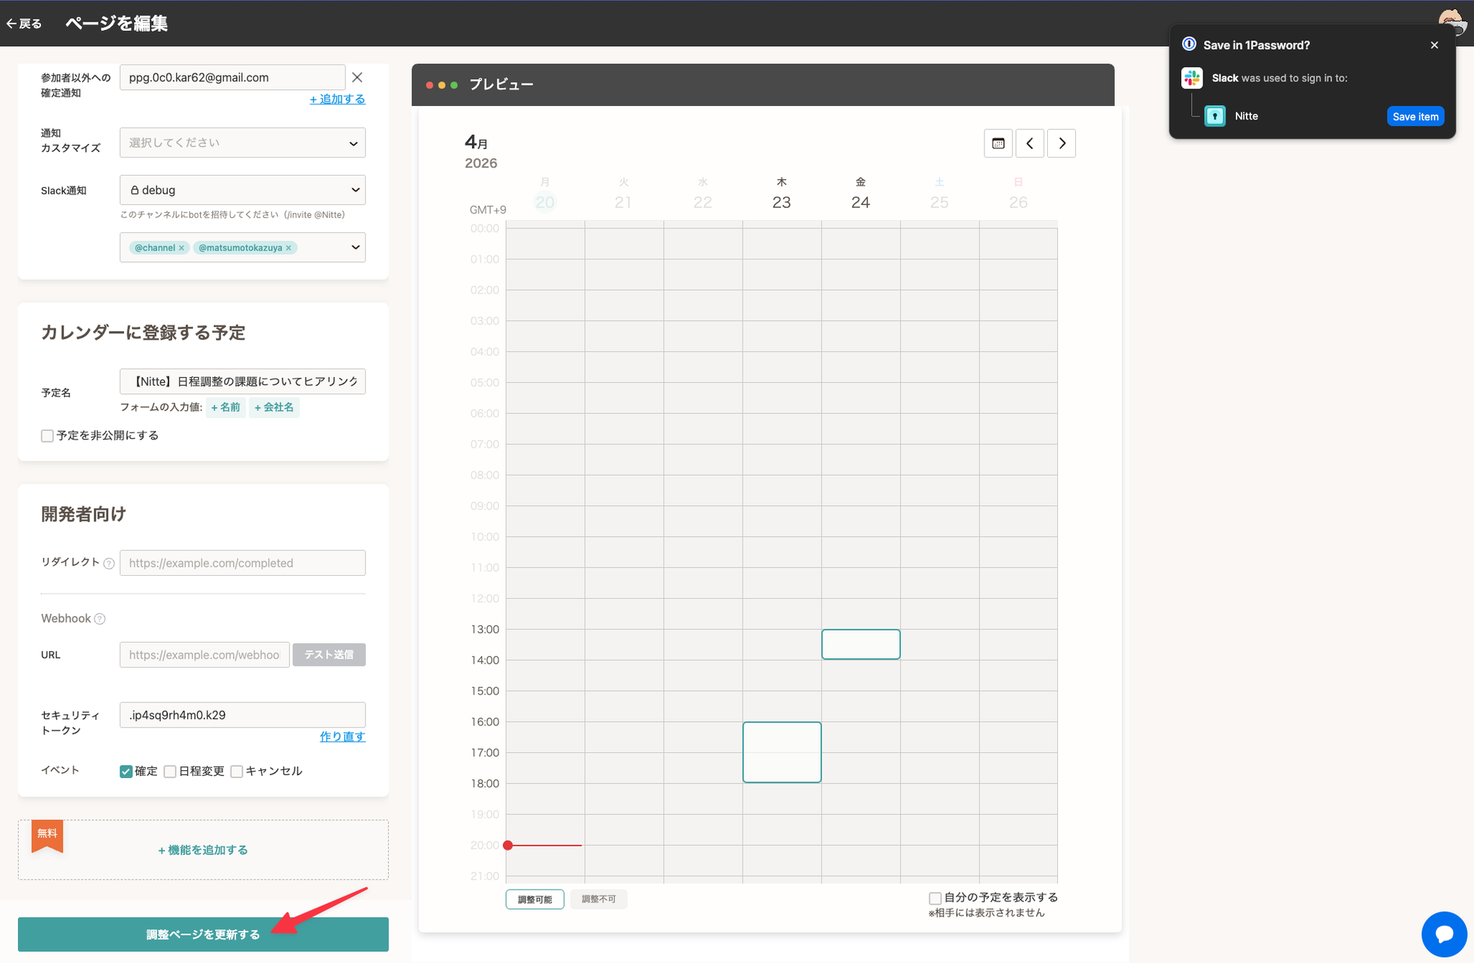The height and width of the screenshot is (963, 1474).
Task: Click the リダイレクト help question icon
Action: [x=109, y=564]
